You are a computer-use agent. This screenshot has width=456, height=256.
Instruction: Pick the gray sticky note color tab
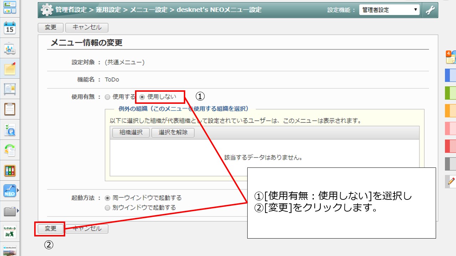coord(451,164)
